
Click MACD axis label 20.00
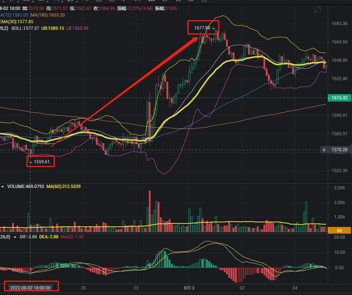(x=340, y=237)
